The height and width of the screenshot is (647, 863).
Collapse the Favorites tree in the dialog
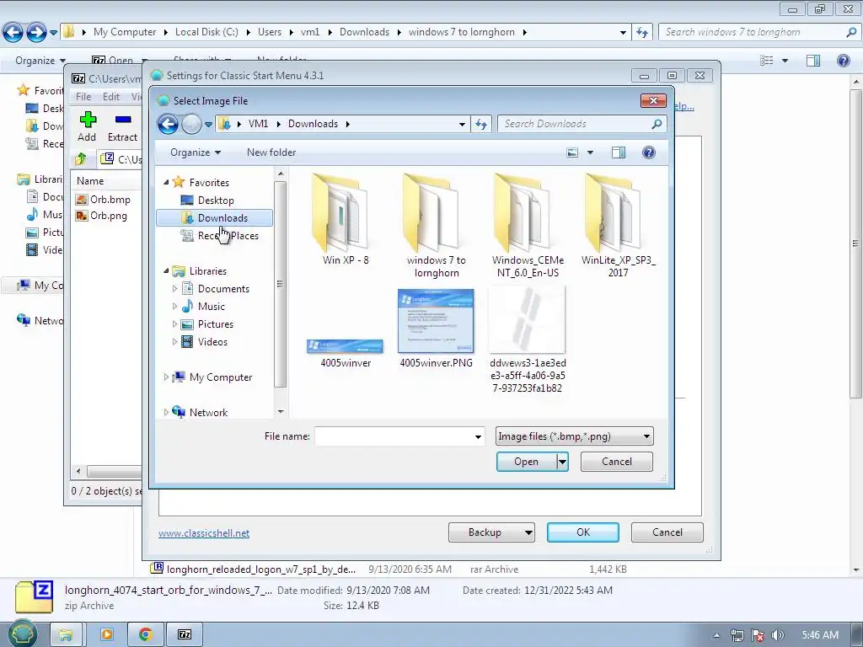coord(166,182)
